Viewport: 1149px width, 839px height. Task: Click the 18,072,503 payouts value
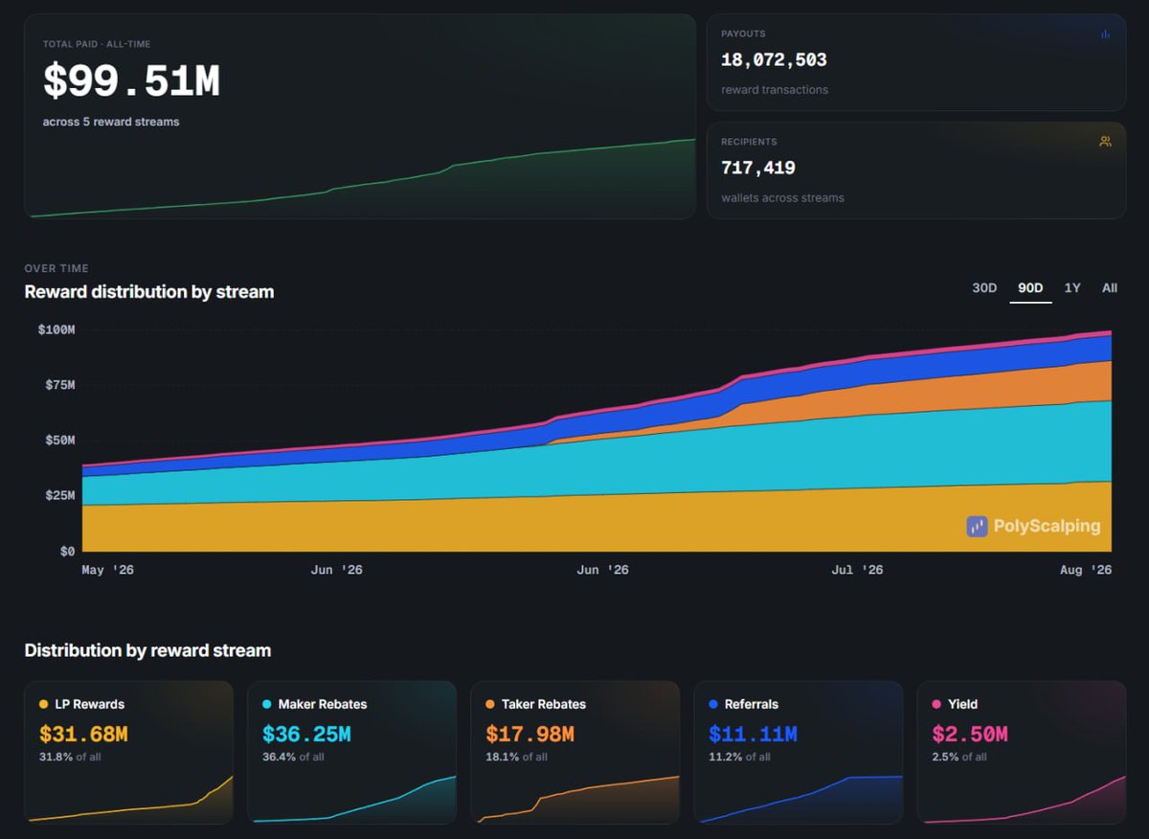pos(774,59)
